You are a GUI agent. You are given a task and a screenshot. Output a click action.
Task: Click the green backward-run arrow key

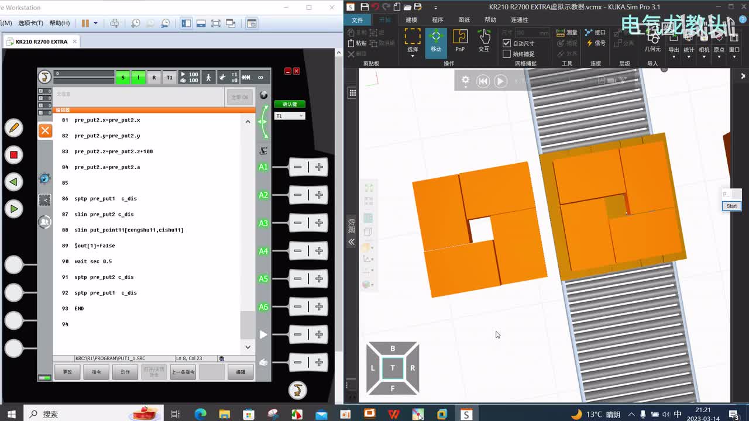[13, 182]
